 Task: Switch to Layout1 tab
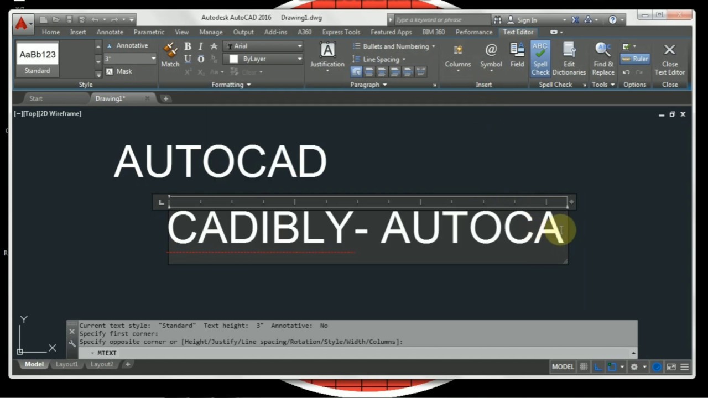(67, 364)
